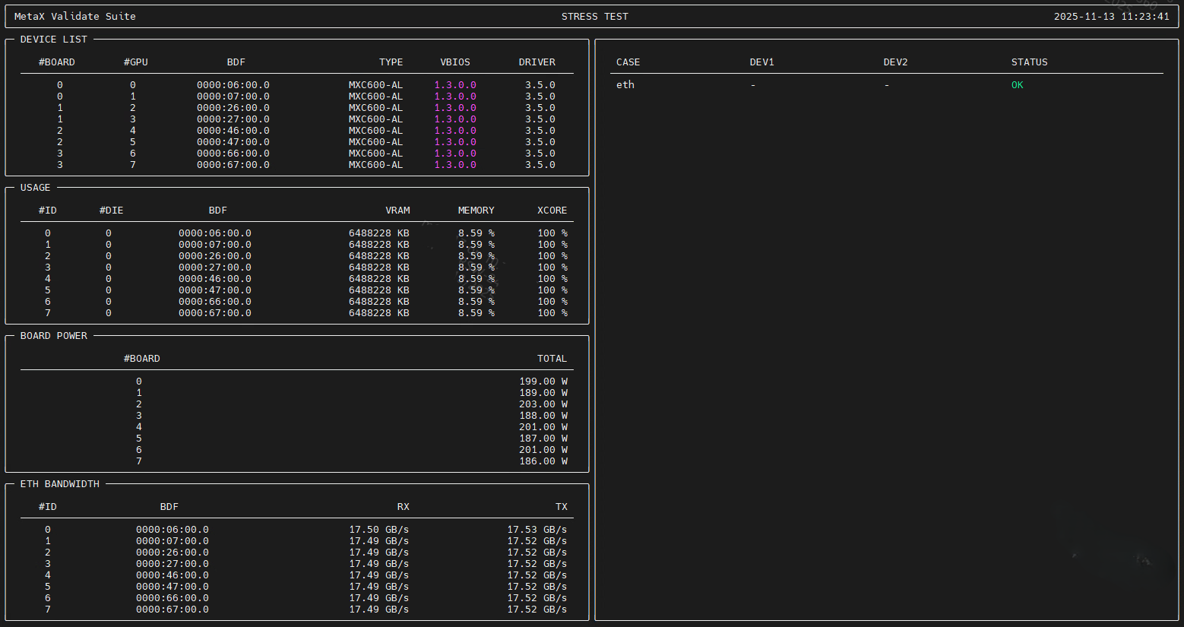The width and height of the screenshot is (1184, 627).
Task: Click the date and time display
Action: coord(1111,16)
